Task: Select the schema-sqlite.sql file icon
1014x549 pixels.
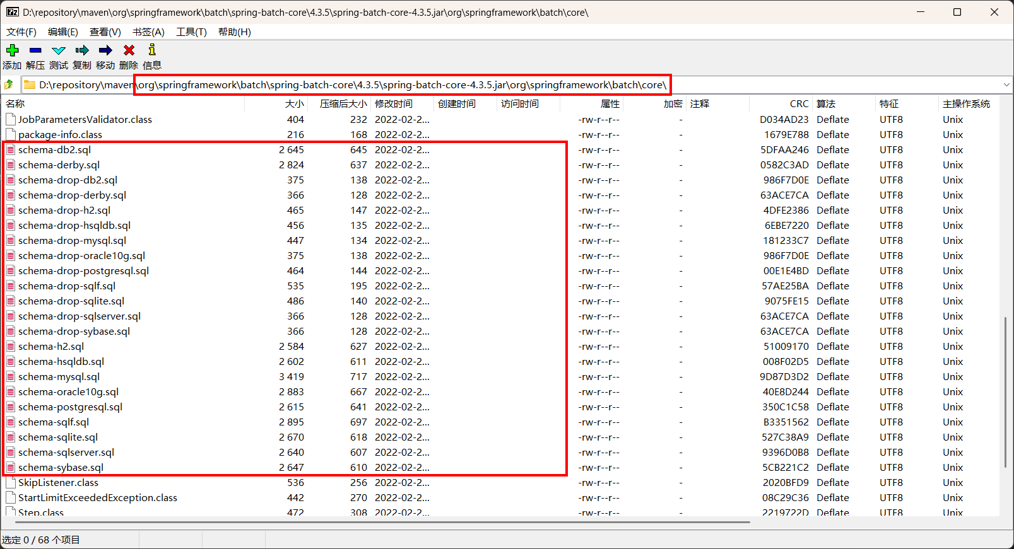Action: click(11, 437)
